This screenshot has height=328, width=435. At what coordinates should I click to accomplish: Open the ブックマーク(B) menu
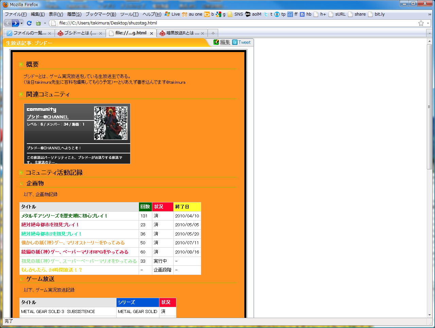[x=101, y=14]
